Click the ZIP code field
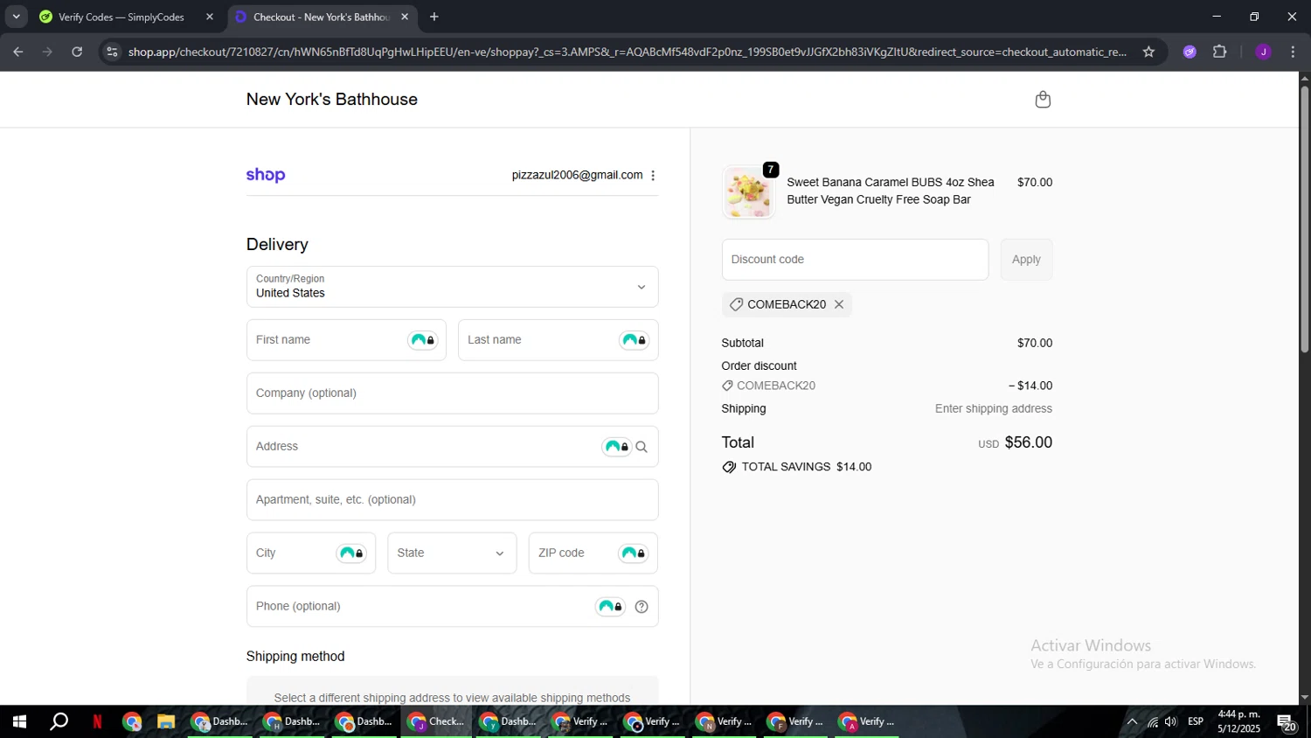The image size is (1311, 738). (593, 553)
